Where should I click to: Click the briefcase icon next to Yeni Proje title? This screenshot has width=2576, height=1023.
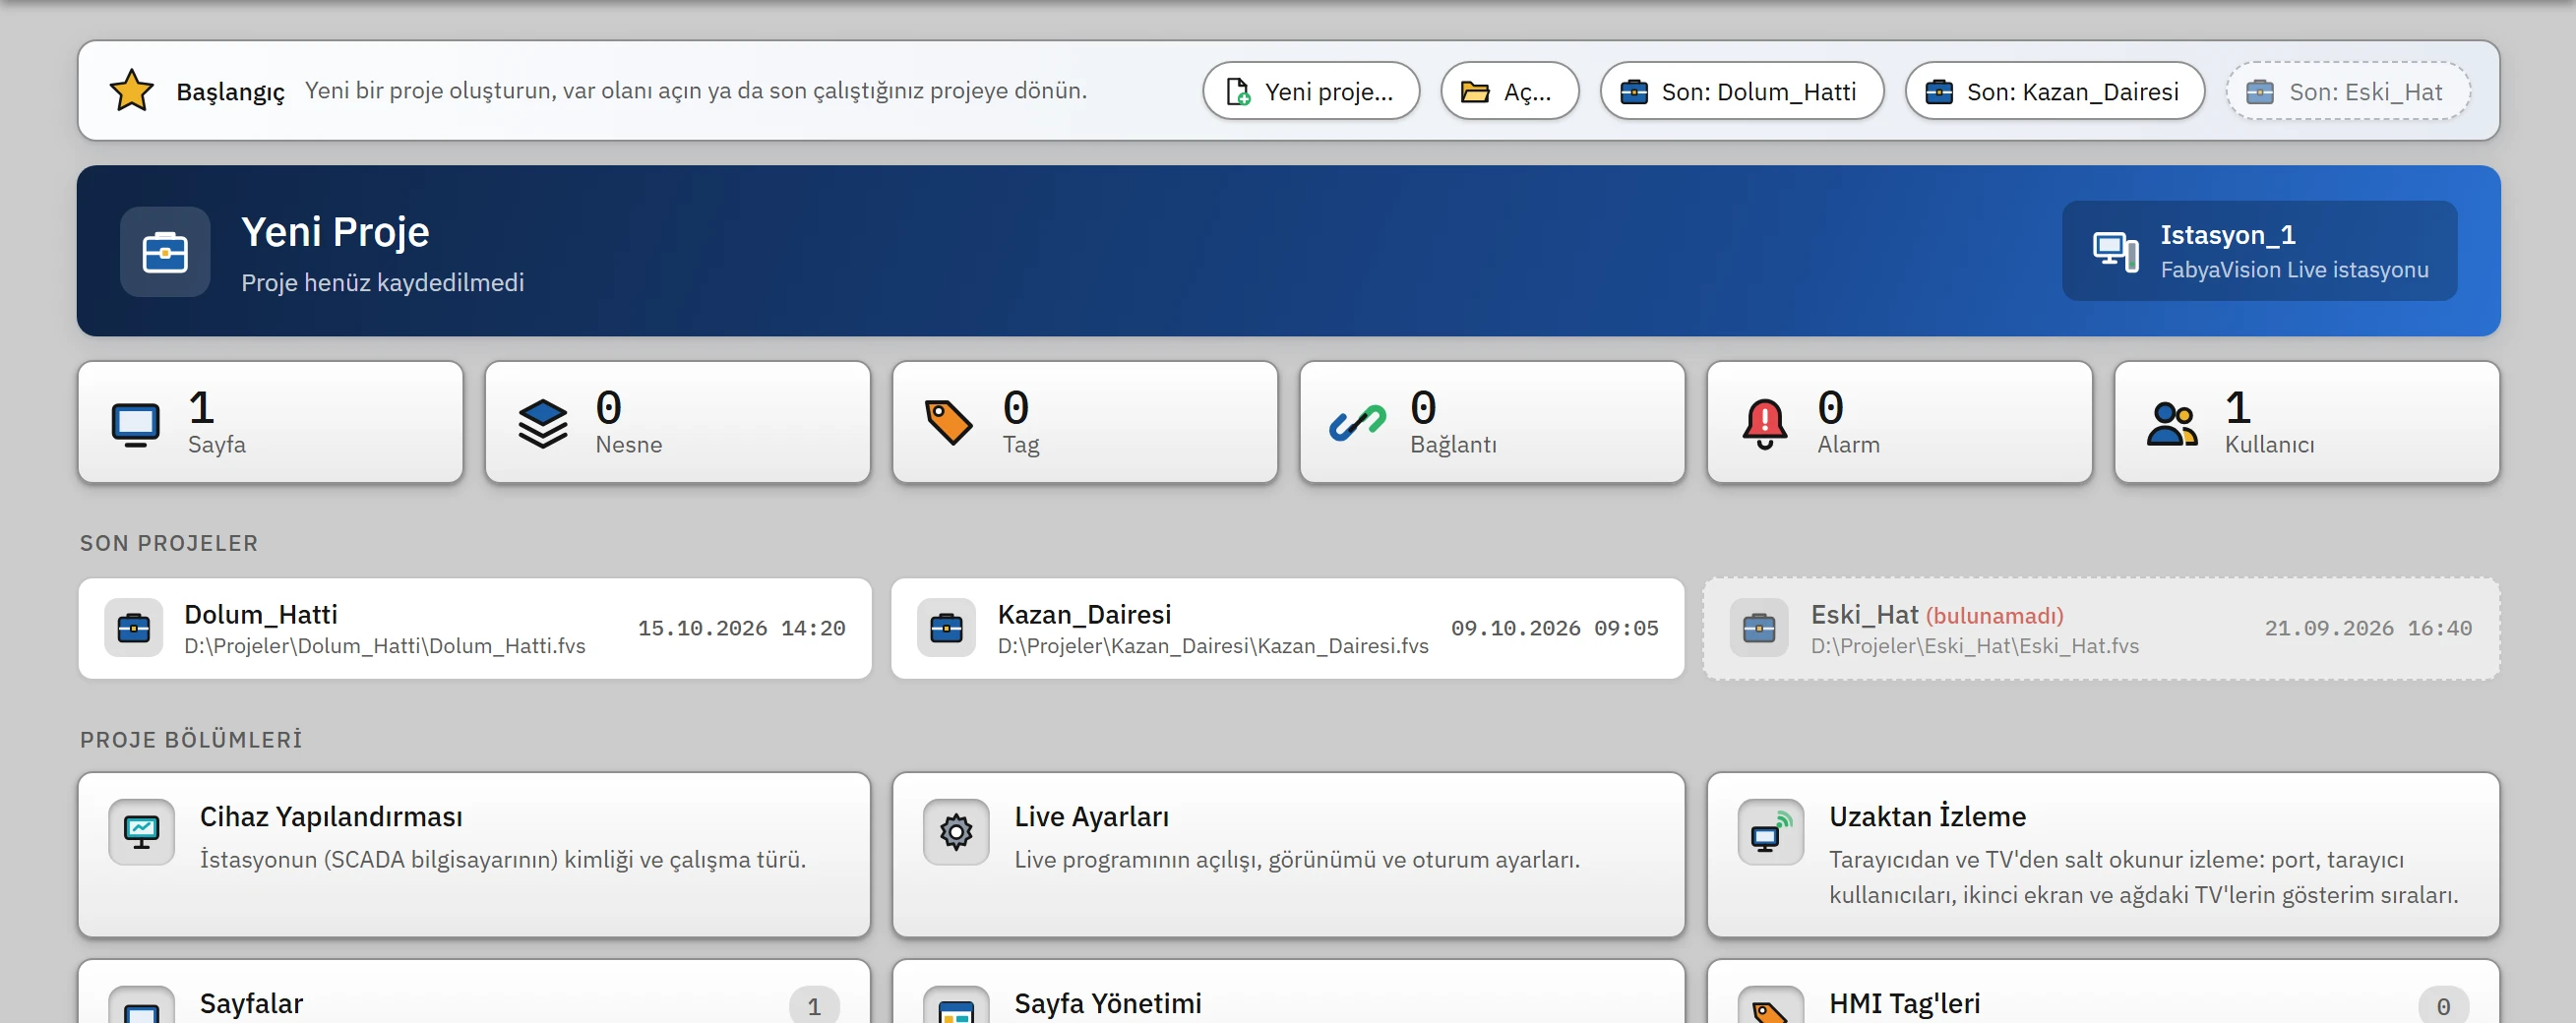(165, 252)
